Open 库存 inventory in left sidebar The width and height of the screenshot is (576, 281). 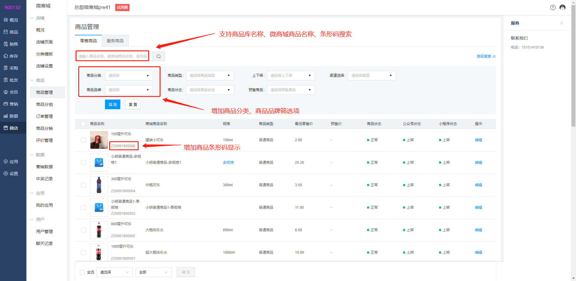pos(11,56)
